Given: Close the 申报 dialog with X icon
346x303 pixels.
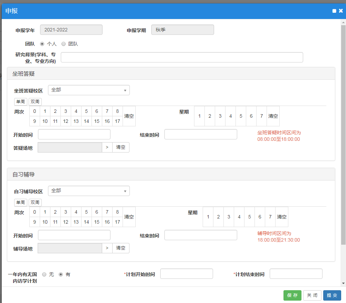Looking at the screenshot, I should click(x=341, y=11).
